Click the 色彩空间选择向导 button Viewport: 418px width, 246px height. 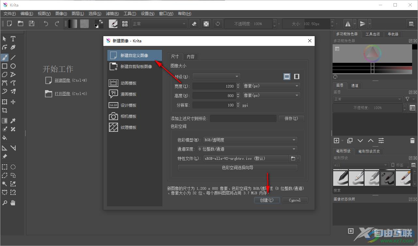237,168
